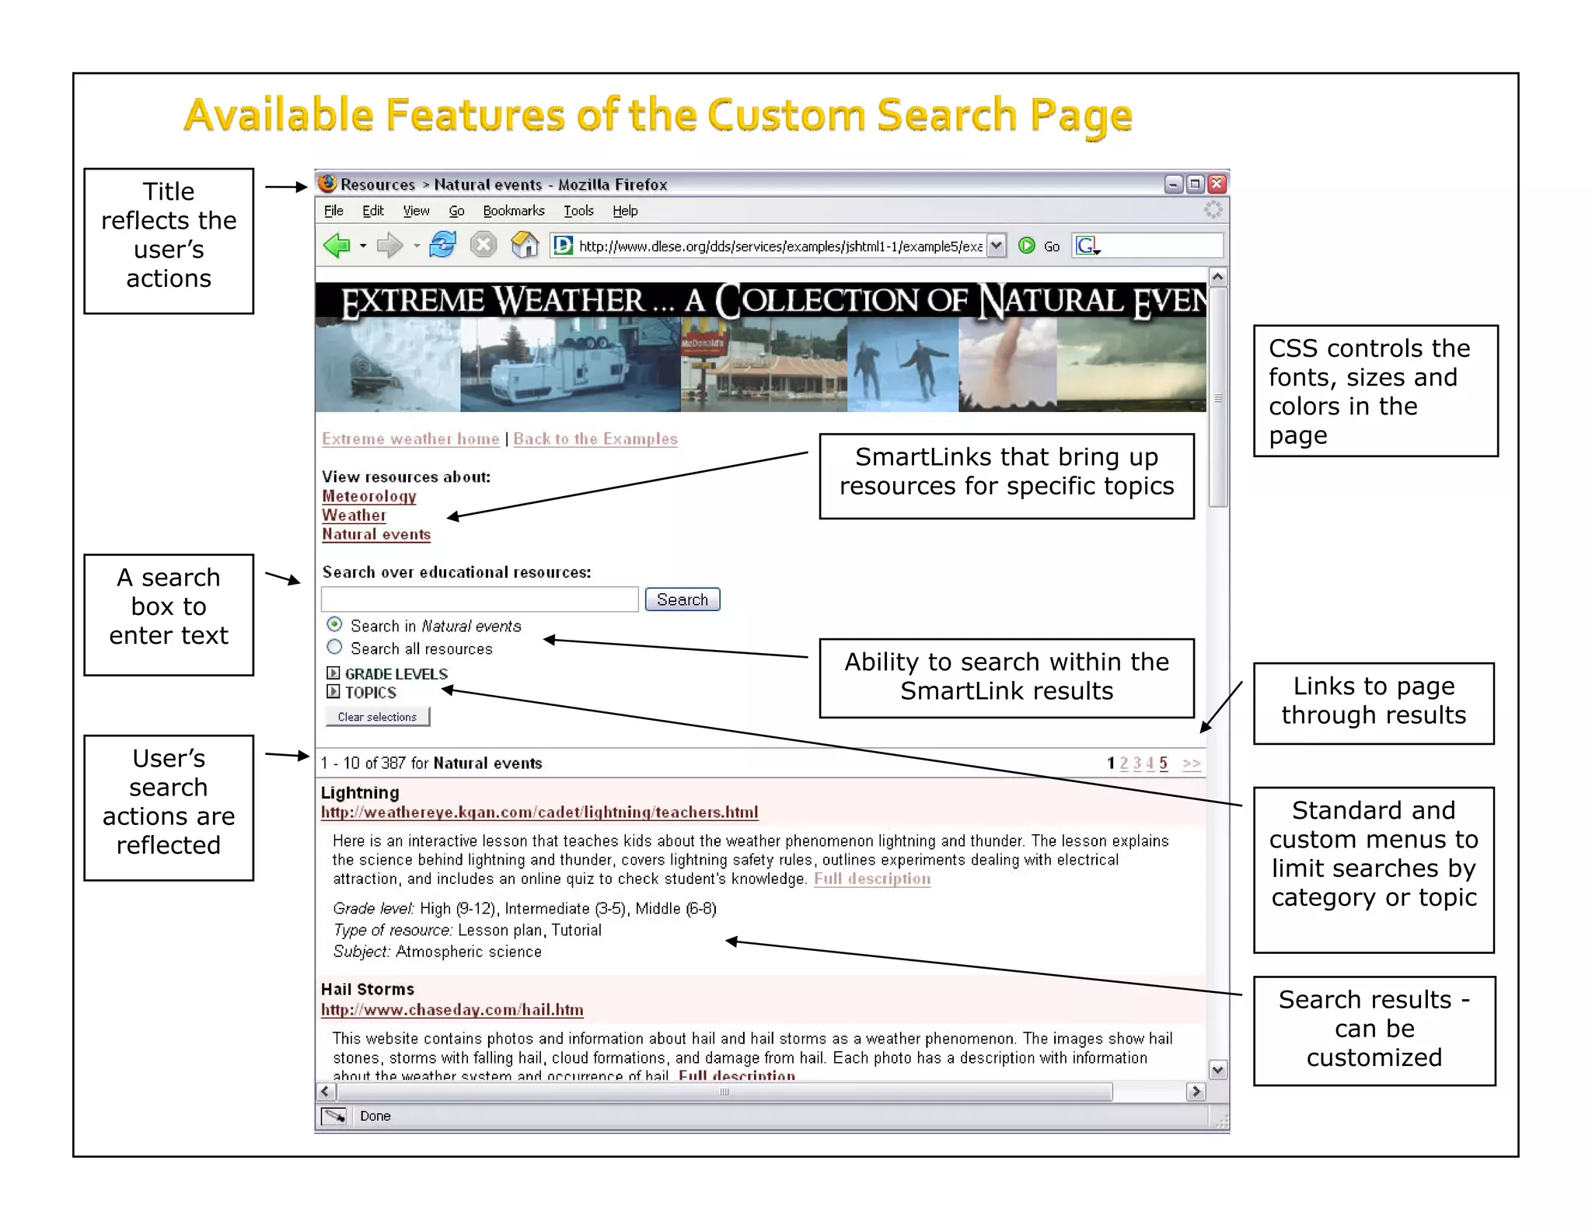Click the >> next results link
The width and height of the screenshot is (1592, 1230).
(x=1192, y=764)
